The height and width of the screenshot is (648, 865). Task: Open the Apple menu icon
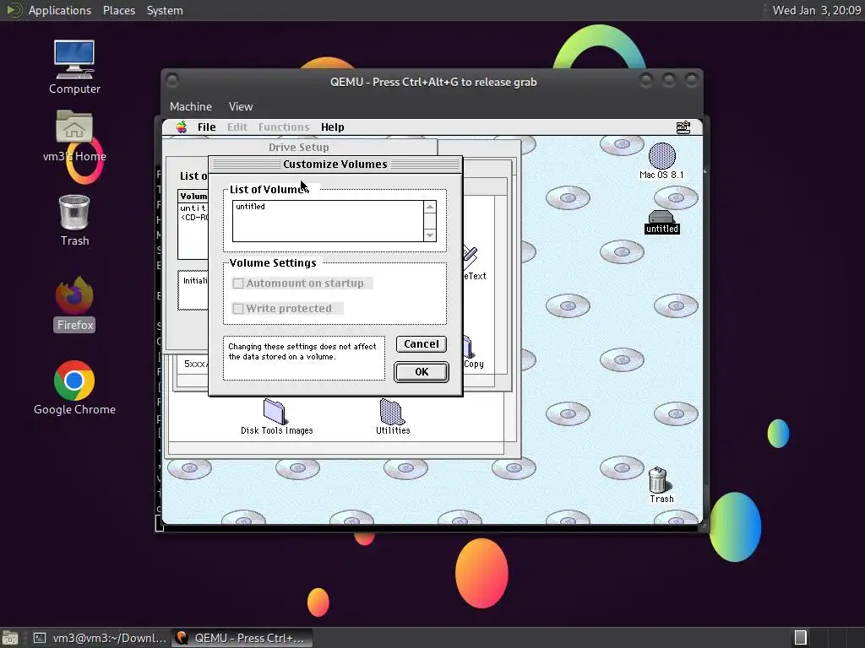pyautogui.click(x=182, y=127)
